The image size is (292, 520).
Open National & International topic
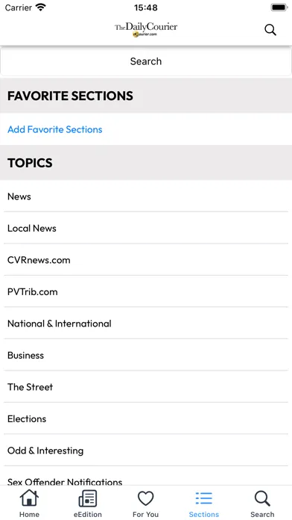pos(146,324)
